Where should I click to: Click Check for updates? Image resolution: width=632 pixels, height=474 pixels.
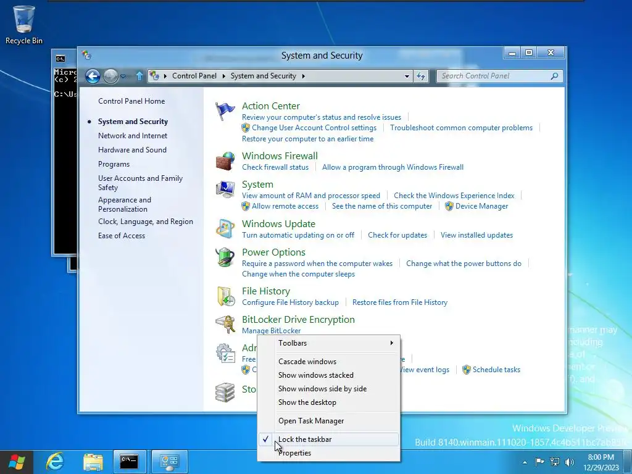pyautogui.click(x=397, y=235)
